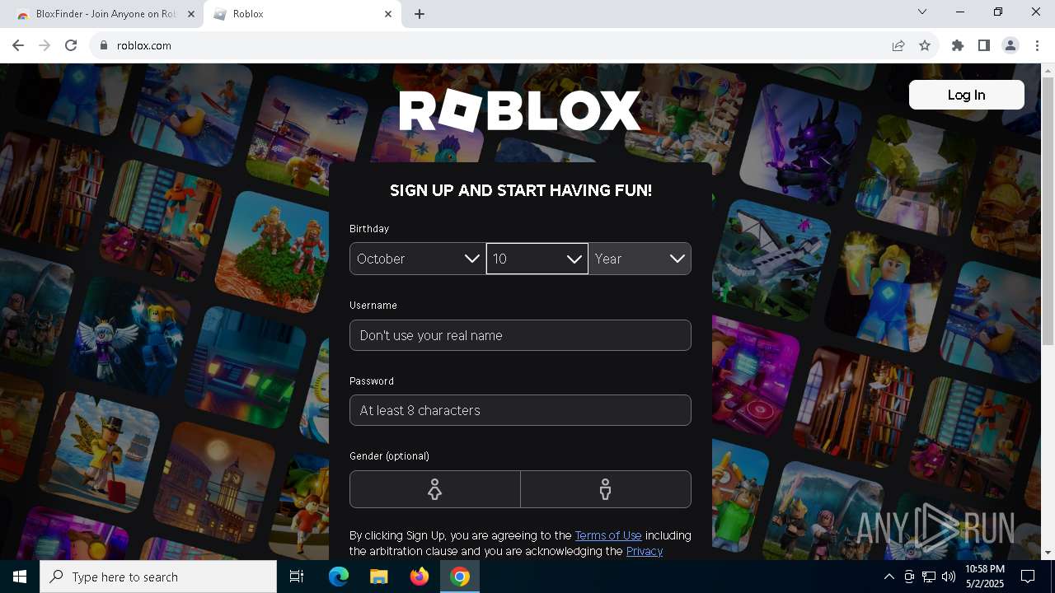Open the Chrome profile avatar

pos(1010,45)
